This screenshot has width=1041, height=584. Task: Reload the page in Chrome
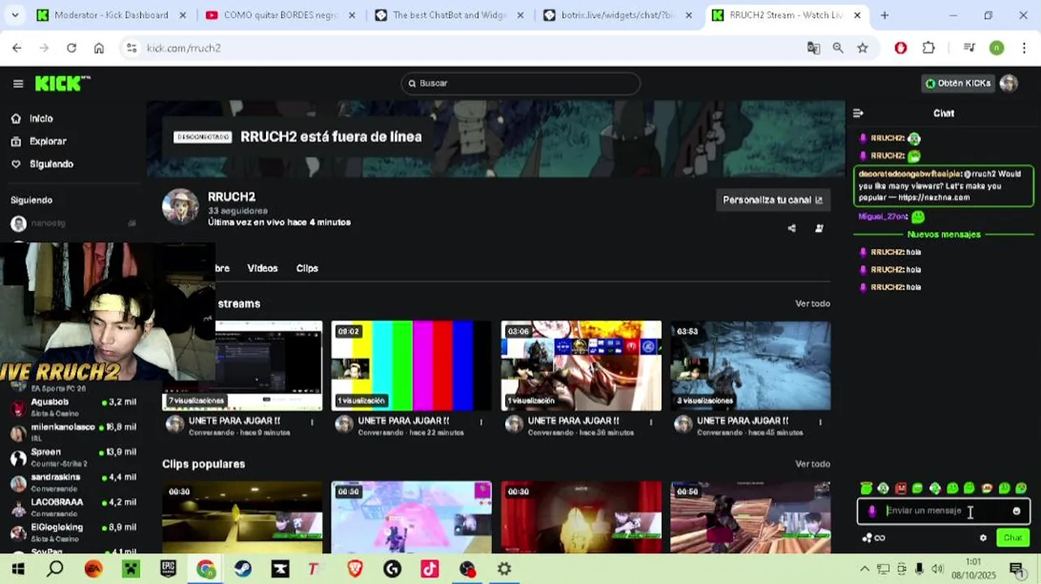[71, 48]
